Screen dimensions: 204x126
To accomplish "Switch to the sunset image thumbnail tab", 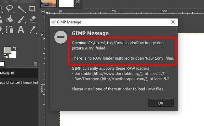I will pyautogui.click(x=49, y=3).
